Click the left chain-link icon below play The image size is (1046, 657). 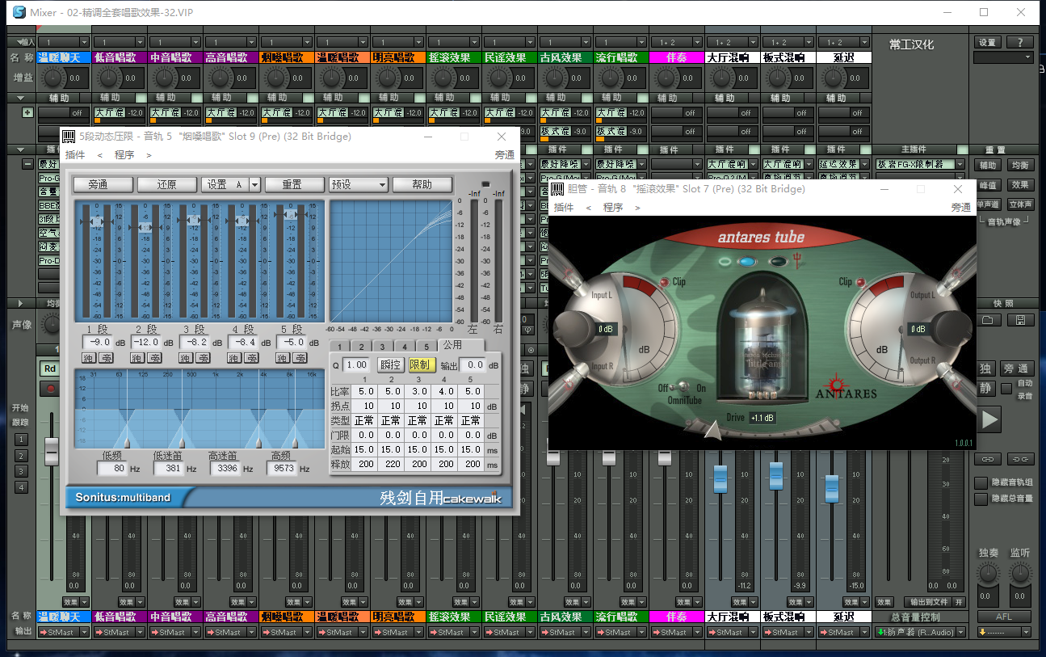point(987,459)
